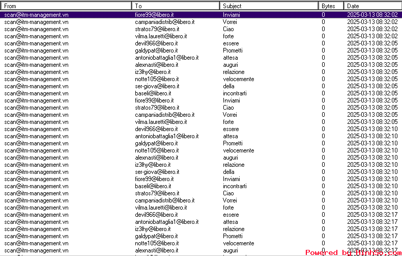The width and height of the screenshot is (402, 256).
Task: Click fiore99@libero.it row timed 08:32:10
Action: point(201,179)
